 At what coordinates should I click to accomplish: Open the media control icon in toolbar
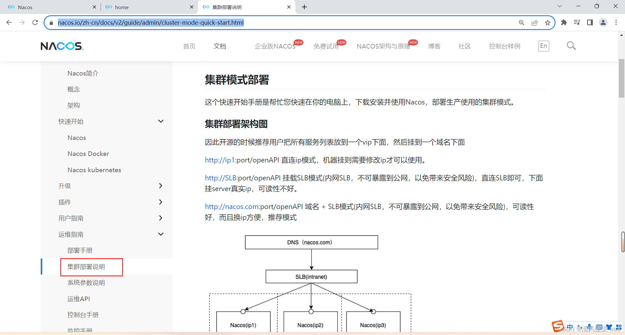coord(577,22)
